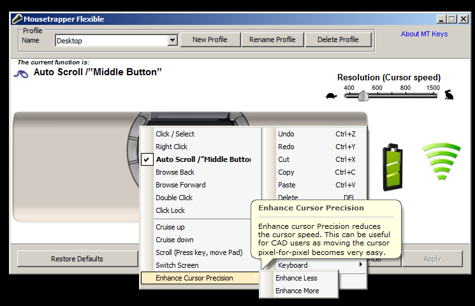Click the Desktop profile name field
Screen dimensions: 475x306
112,40
